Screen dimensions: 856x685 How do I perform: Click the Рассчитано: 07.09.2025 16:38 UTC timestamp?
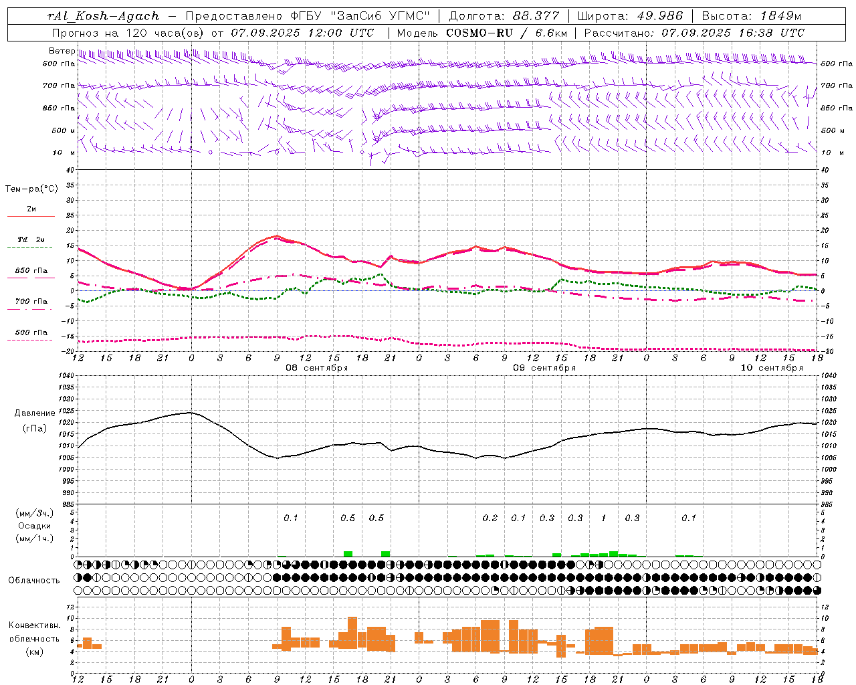694,33
